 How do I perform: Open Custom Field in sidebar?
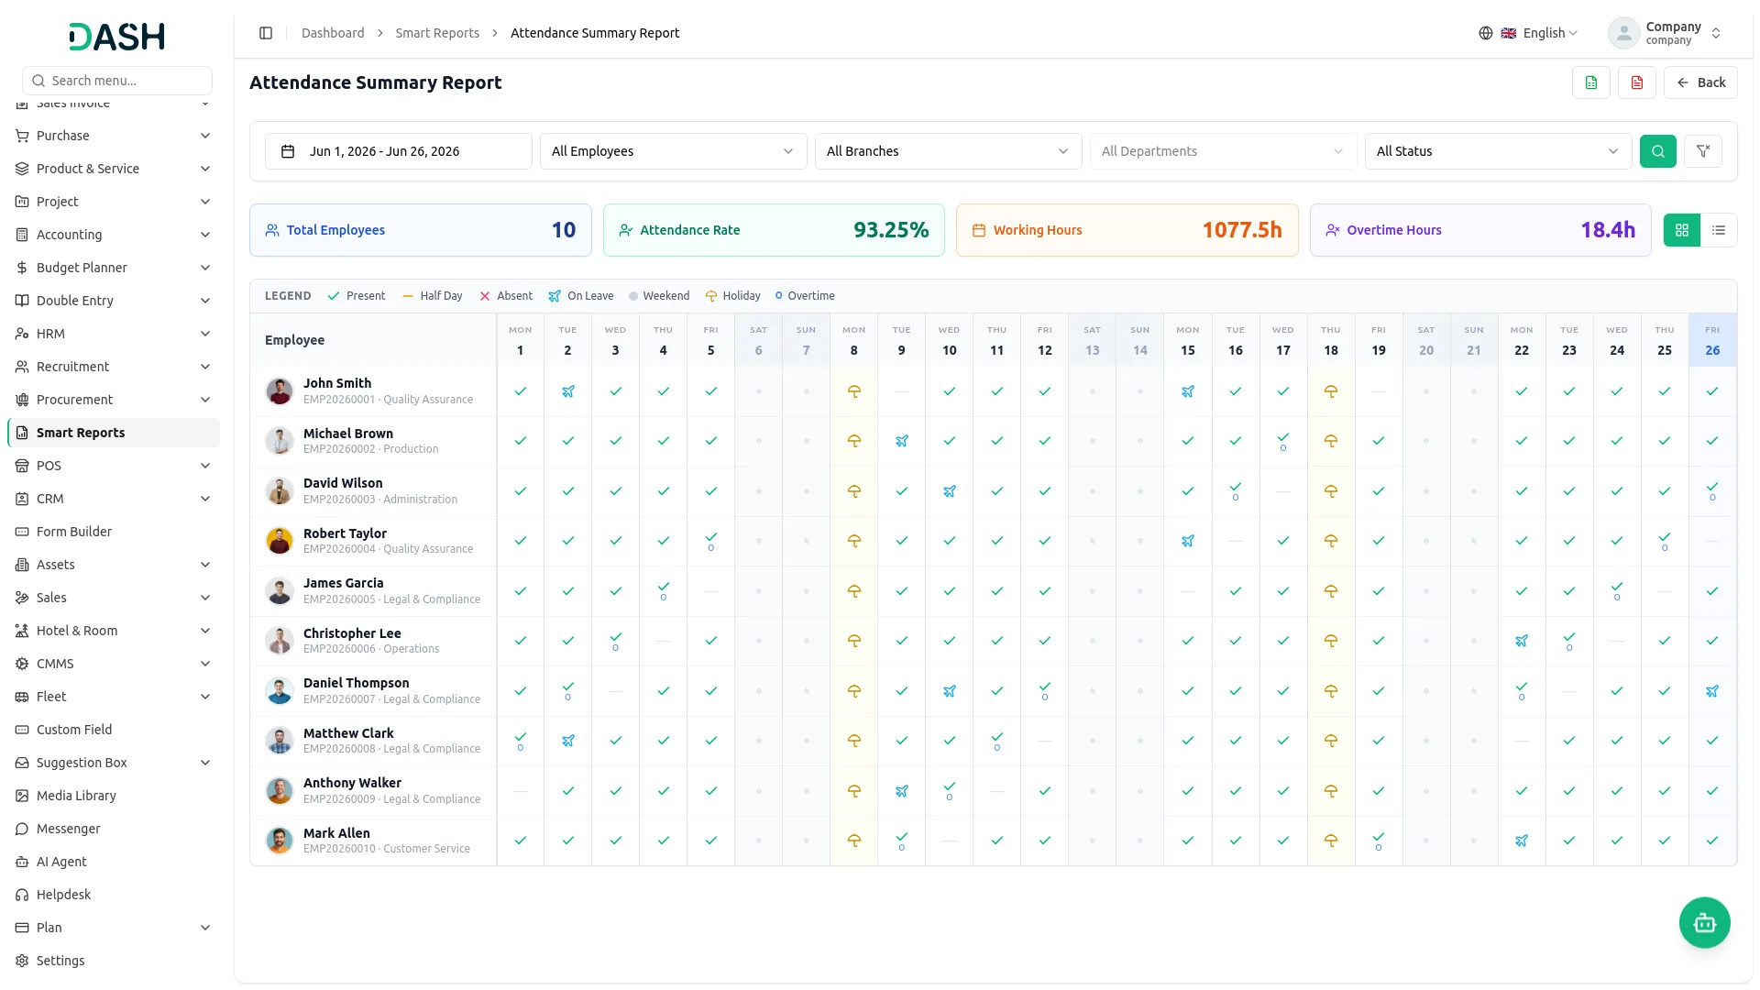click(x=114, y=730)
